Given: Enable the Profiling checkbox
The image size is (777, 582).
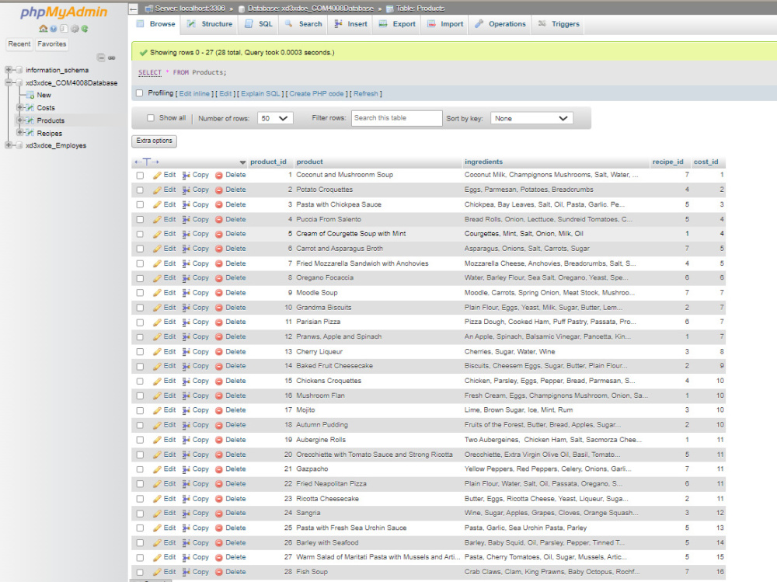Looking at the screenshot, I should pos(139,93).
